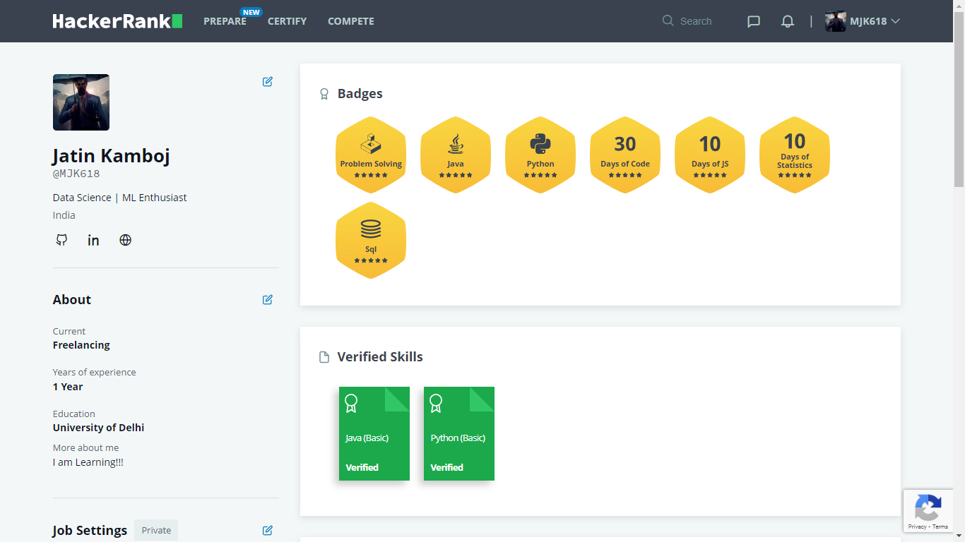
Task: Click the search magnifier icon
Action: 668,21
